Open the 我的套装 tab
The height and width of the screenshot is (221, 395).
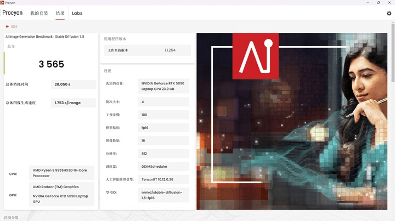pos(39,13)
